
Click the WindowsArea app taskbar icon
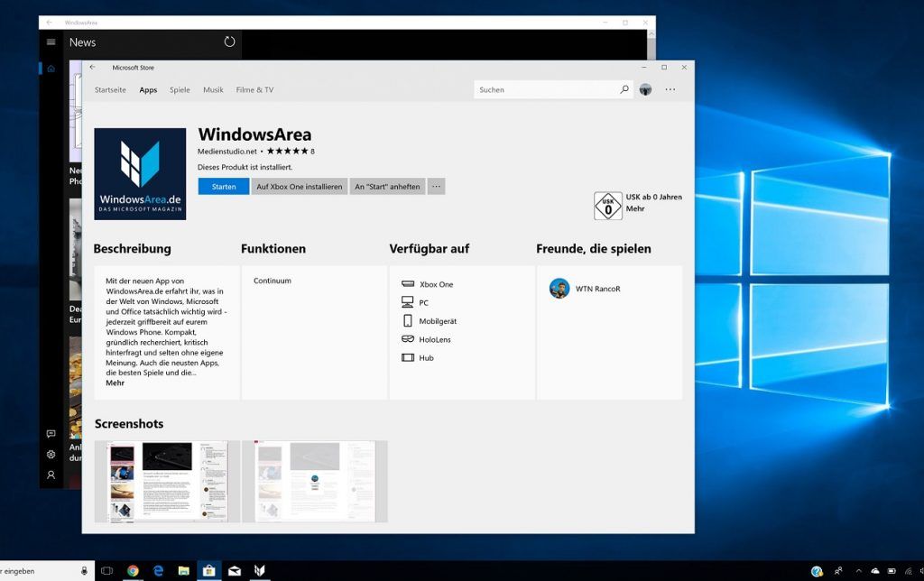tap(259, 571)
